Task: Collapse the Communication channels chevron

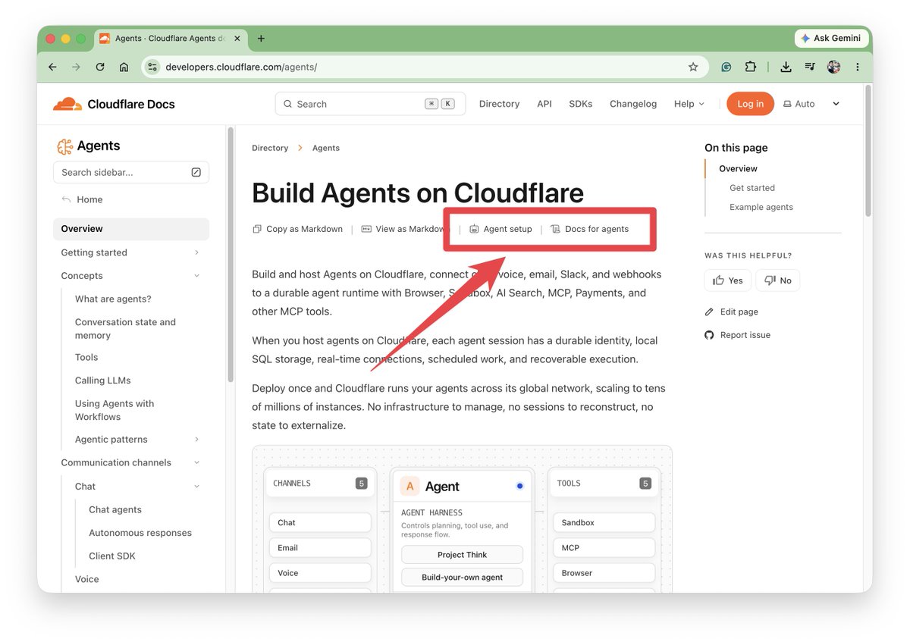Action: point(196,462)
